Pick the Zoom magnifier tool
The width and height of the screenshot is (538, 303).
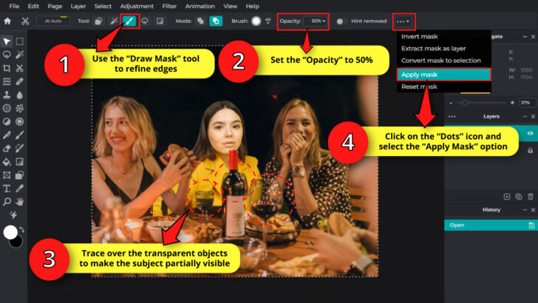7,200
